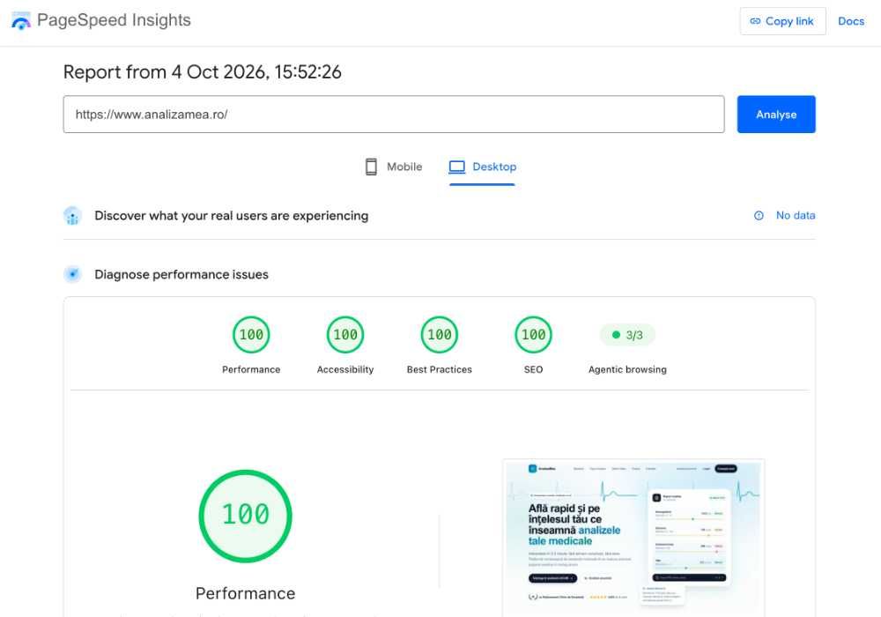Image resolution: width=881 pixels, height=617 pixels.
Task: Jump to the Accessibility score gauge
Action: (345, 335)
